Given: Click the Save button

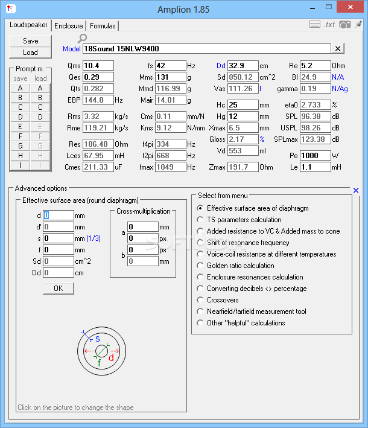Looking at the screenshot, I should pos(30,41).
